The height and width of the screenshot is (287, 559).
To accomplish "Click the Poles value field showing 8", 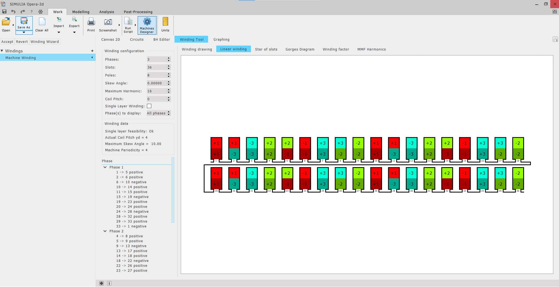I will (156, 75).
